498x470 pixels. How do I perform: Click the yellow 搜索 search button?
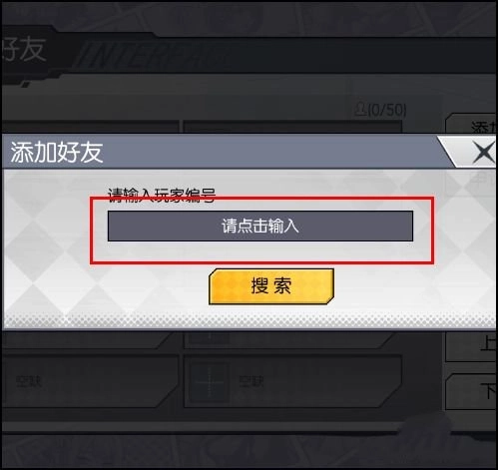271,286
